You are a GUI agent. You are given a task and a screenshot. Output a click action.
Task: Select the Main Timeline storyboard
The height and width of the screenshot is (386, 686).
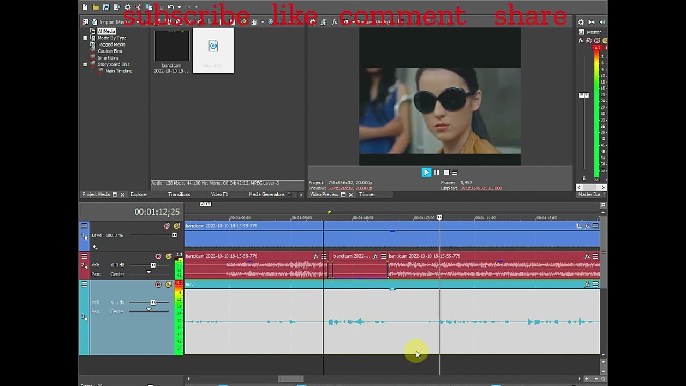tap(118, 71)
